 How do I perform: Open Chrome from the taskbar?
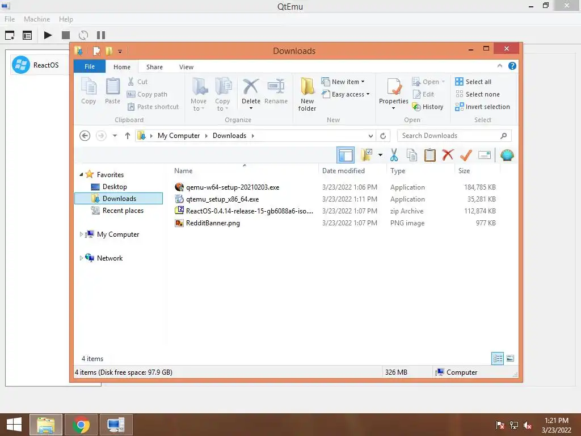point(81,425)
